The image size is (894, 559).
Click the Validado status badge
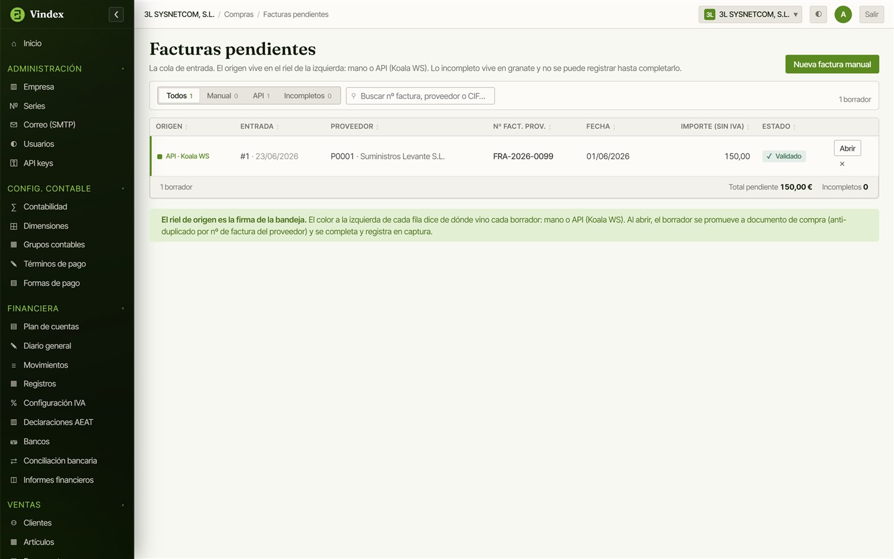[784, 157]
